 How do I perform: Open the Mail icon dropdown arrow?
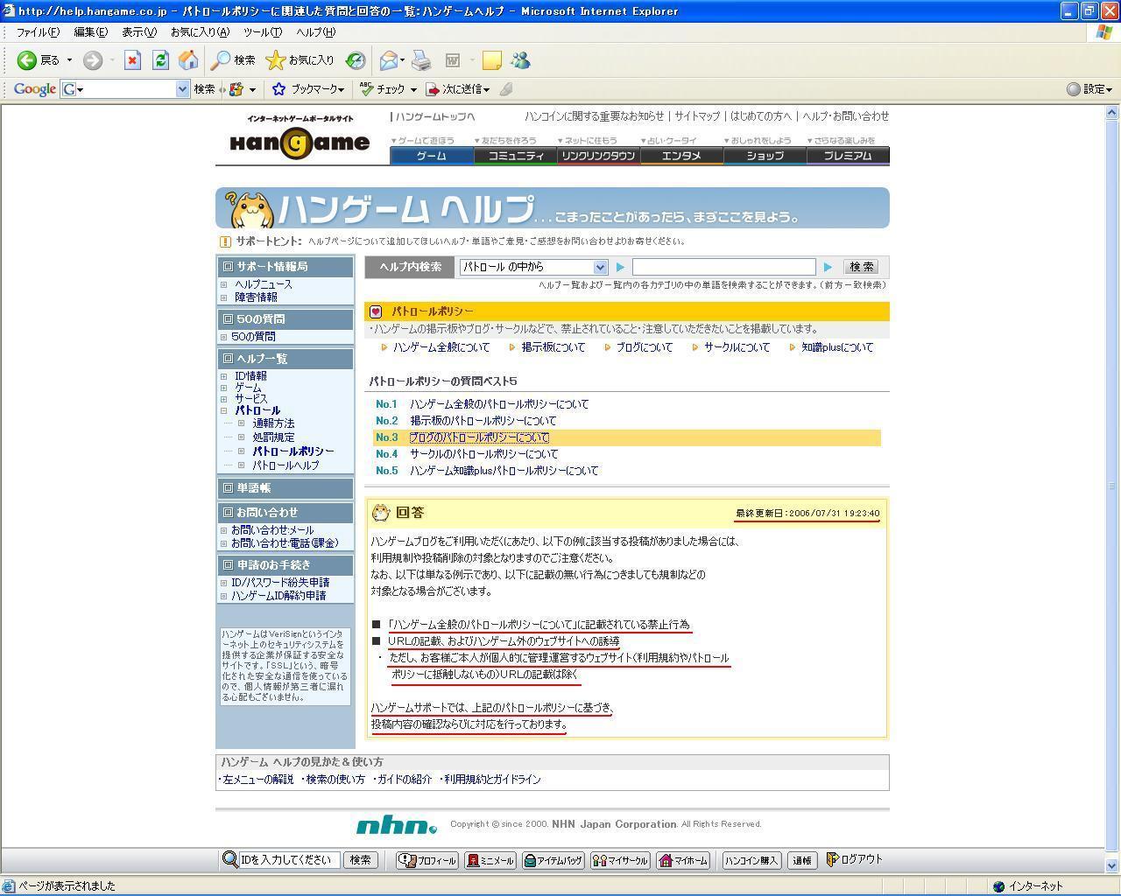(402, 60)
